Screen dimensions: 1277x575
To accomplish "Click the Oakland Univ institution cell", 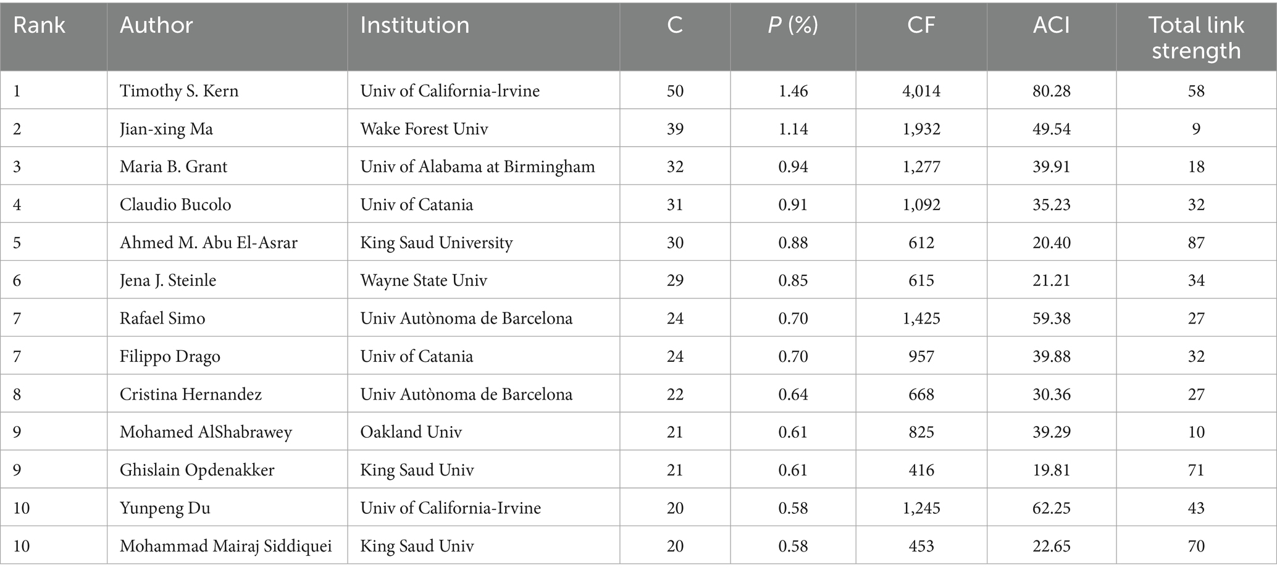I will [x=411, y=432].
